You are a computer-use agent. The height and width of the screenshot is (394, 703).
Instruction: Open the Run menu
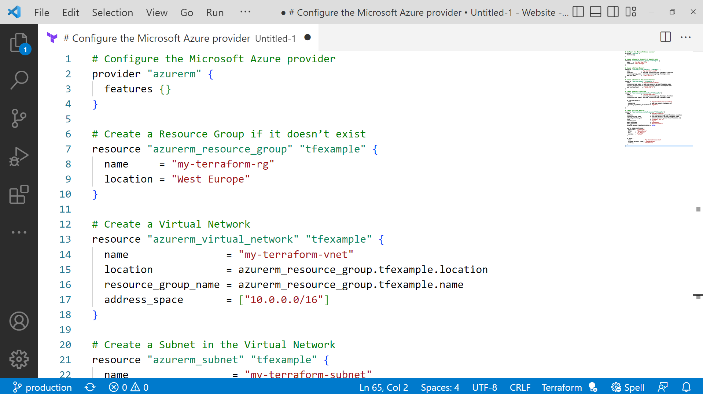coord(214,12)
